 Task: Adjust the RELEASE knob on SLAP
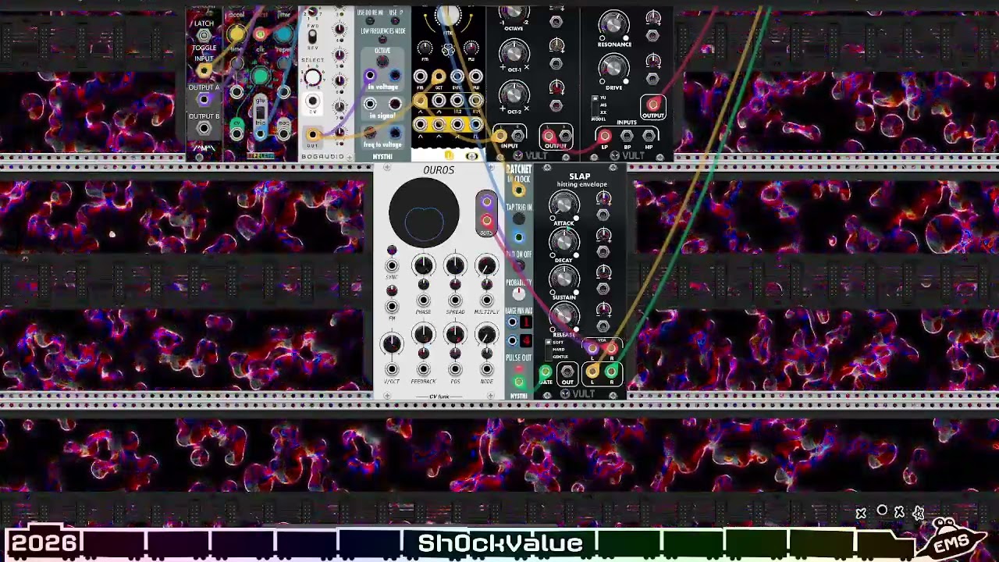tap(563, 315)
